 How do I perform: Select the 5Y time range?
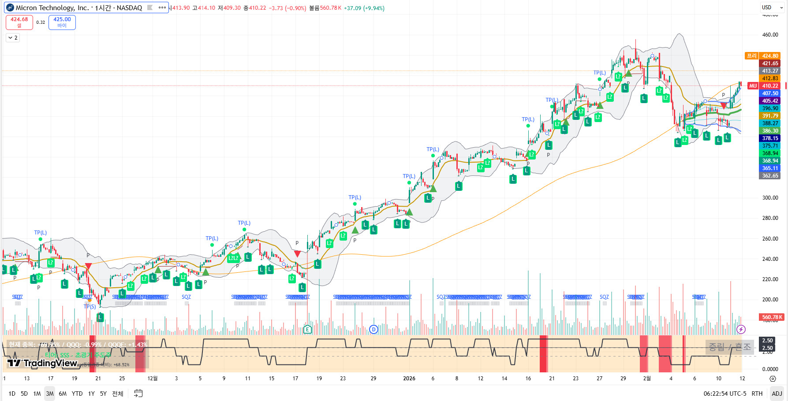pos(103,394)
